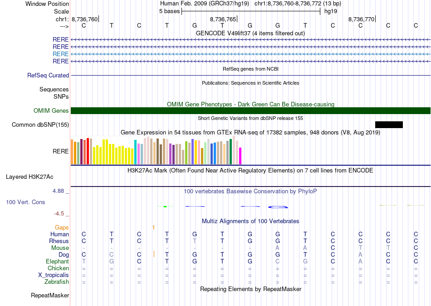Screen dimensions: 431x306
Task: Click the first orange GTEx expression bar
Action: 72,152
